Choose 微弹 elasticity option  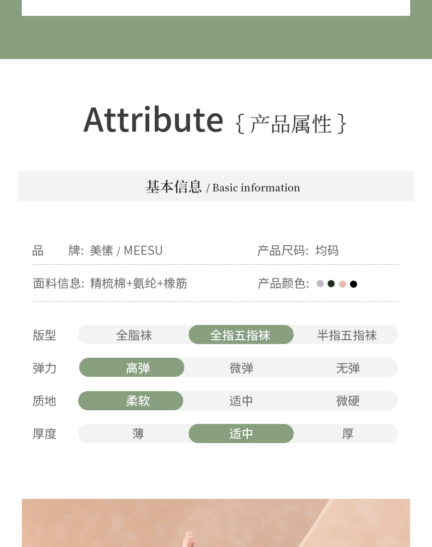coord(241,368)
